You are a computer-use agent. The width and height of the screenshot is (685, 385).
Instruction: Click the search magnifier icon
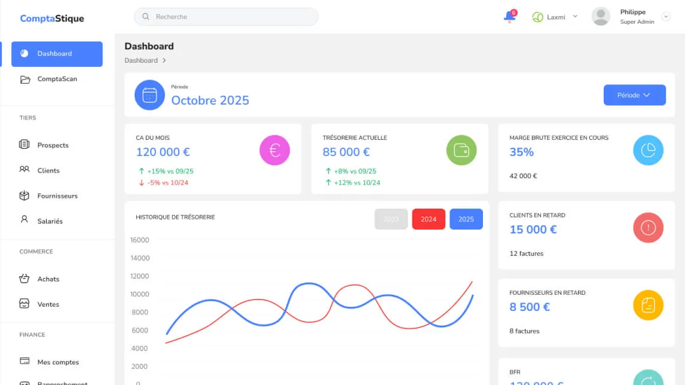point(146,17)
